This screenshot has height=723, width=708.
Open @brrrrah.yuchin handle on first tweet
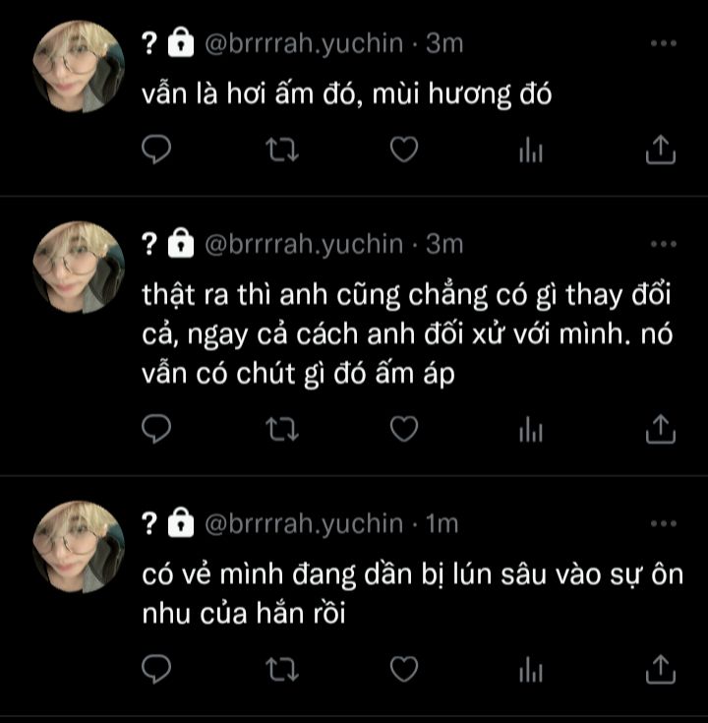coord(304,44)
